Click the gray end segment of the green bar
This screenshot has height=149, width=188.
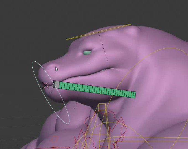click(57, 84)
